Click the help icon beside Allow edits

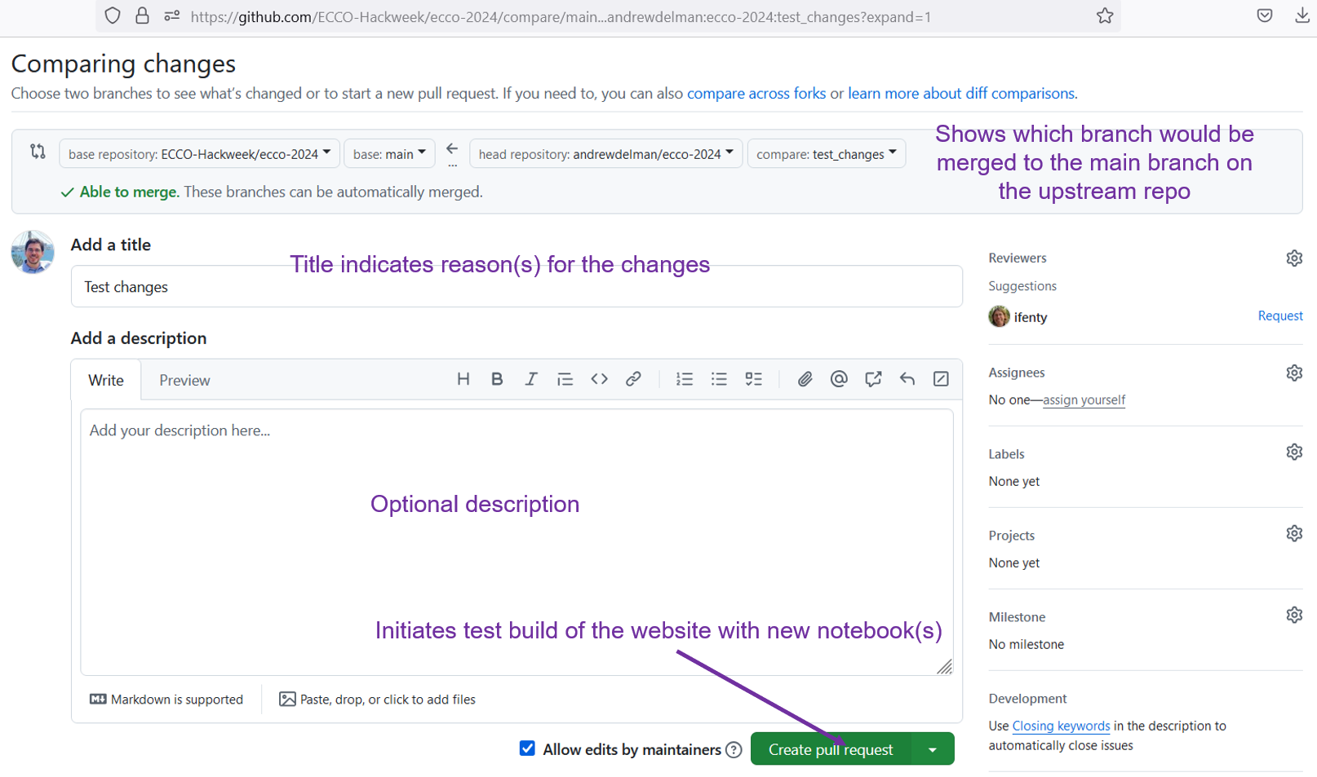click(734, 750)
